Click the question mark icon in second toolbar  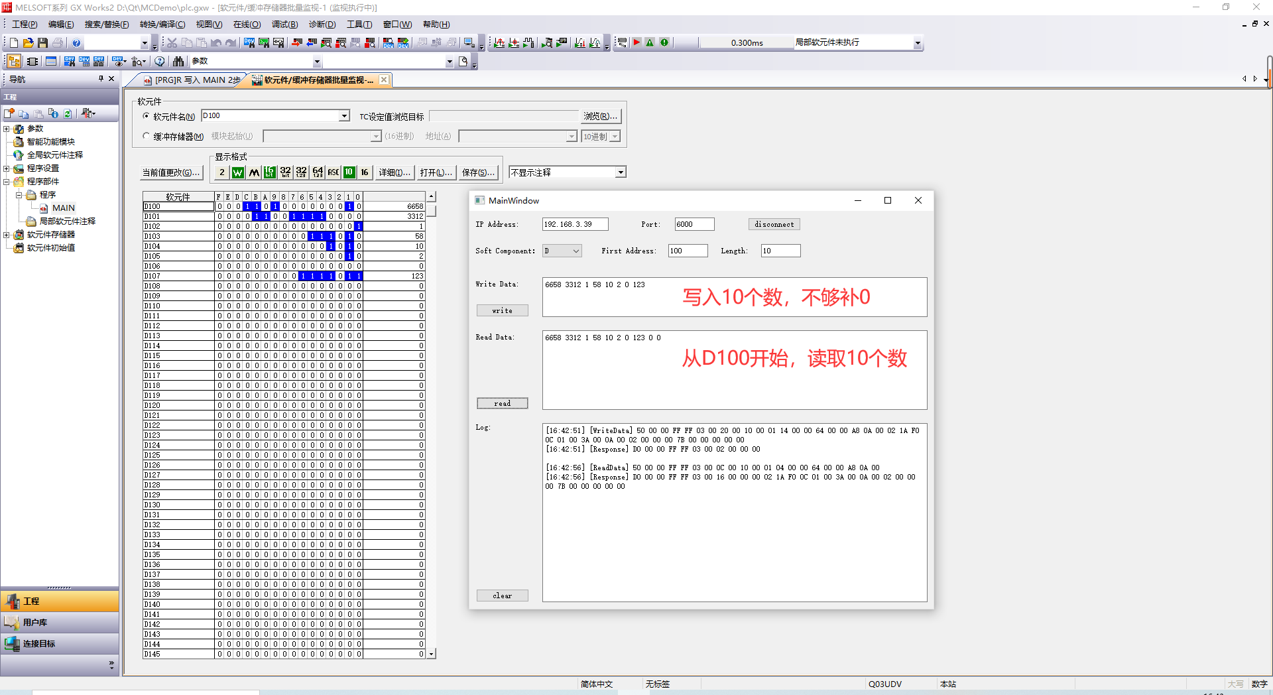coord(160,61)
